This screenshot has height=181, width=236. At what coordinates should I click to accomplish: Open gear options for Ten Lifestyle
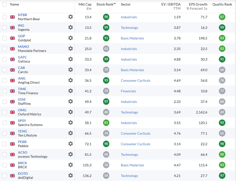71,133
